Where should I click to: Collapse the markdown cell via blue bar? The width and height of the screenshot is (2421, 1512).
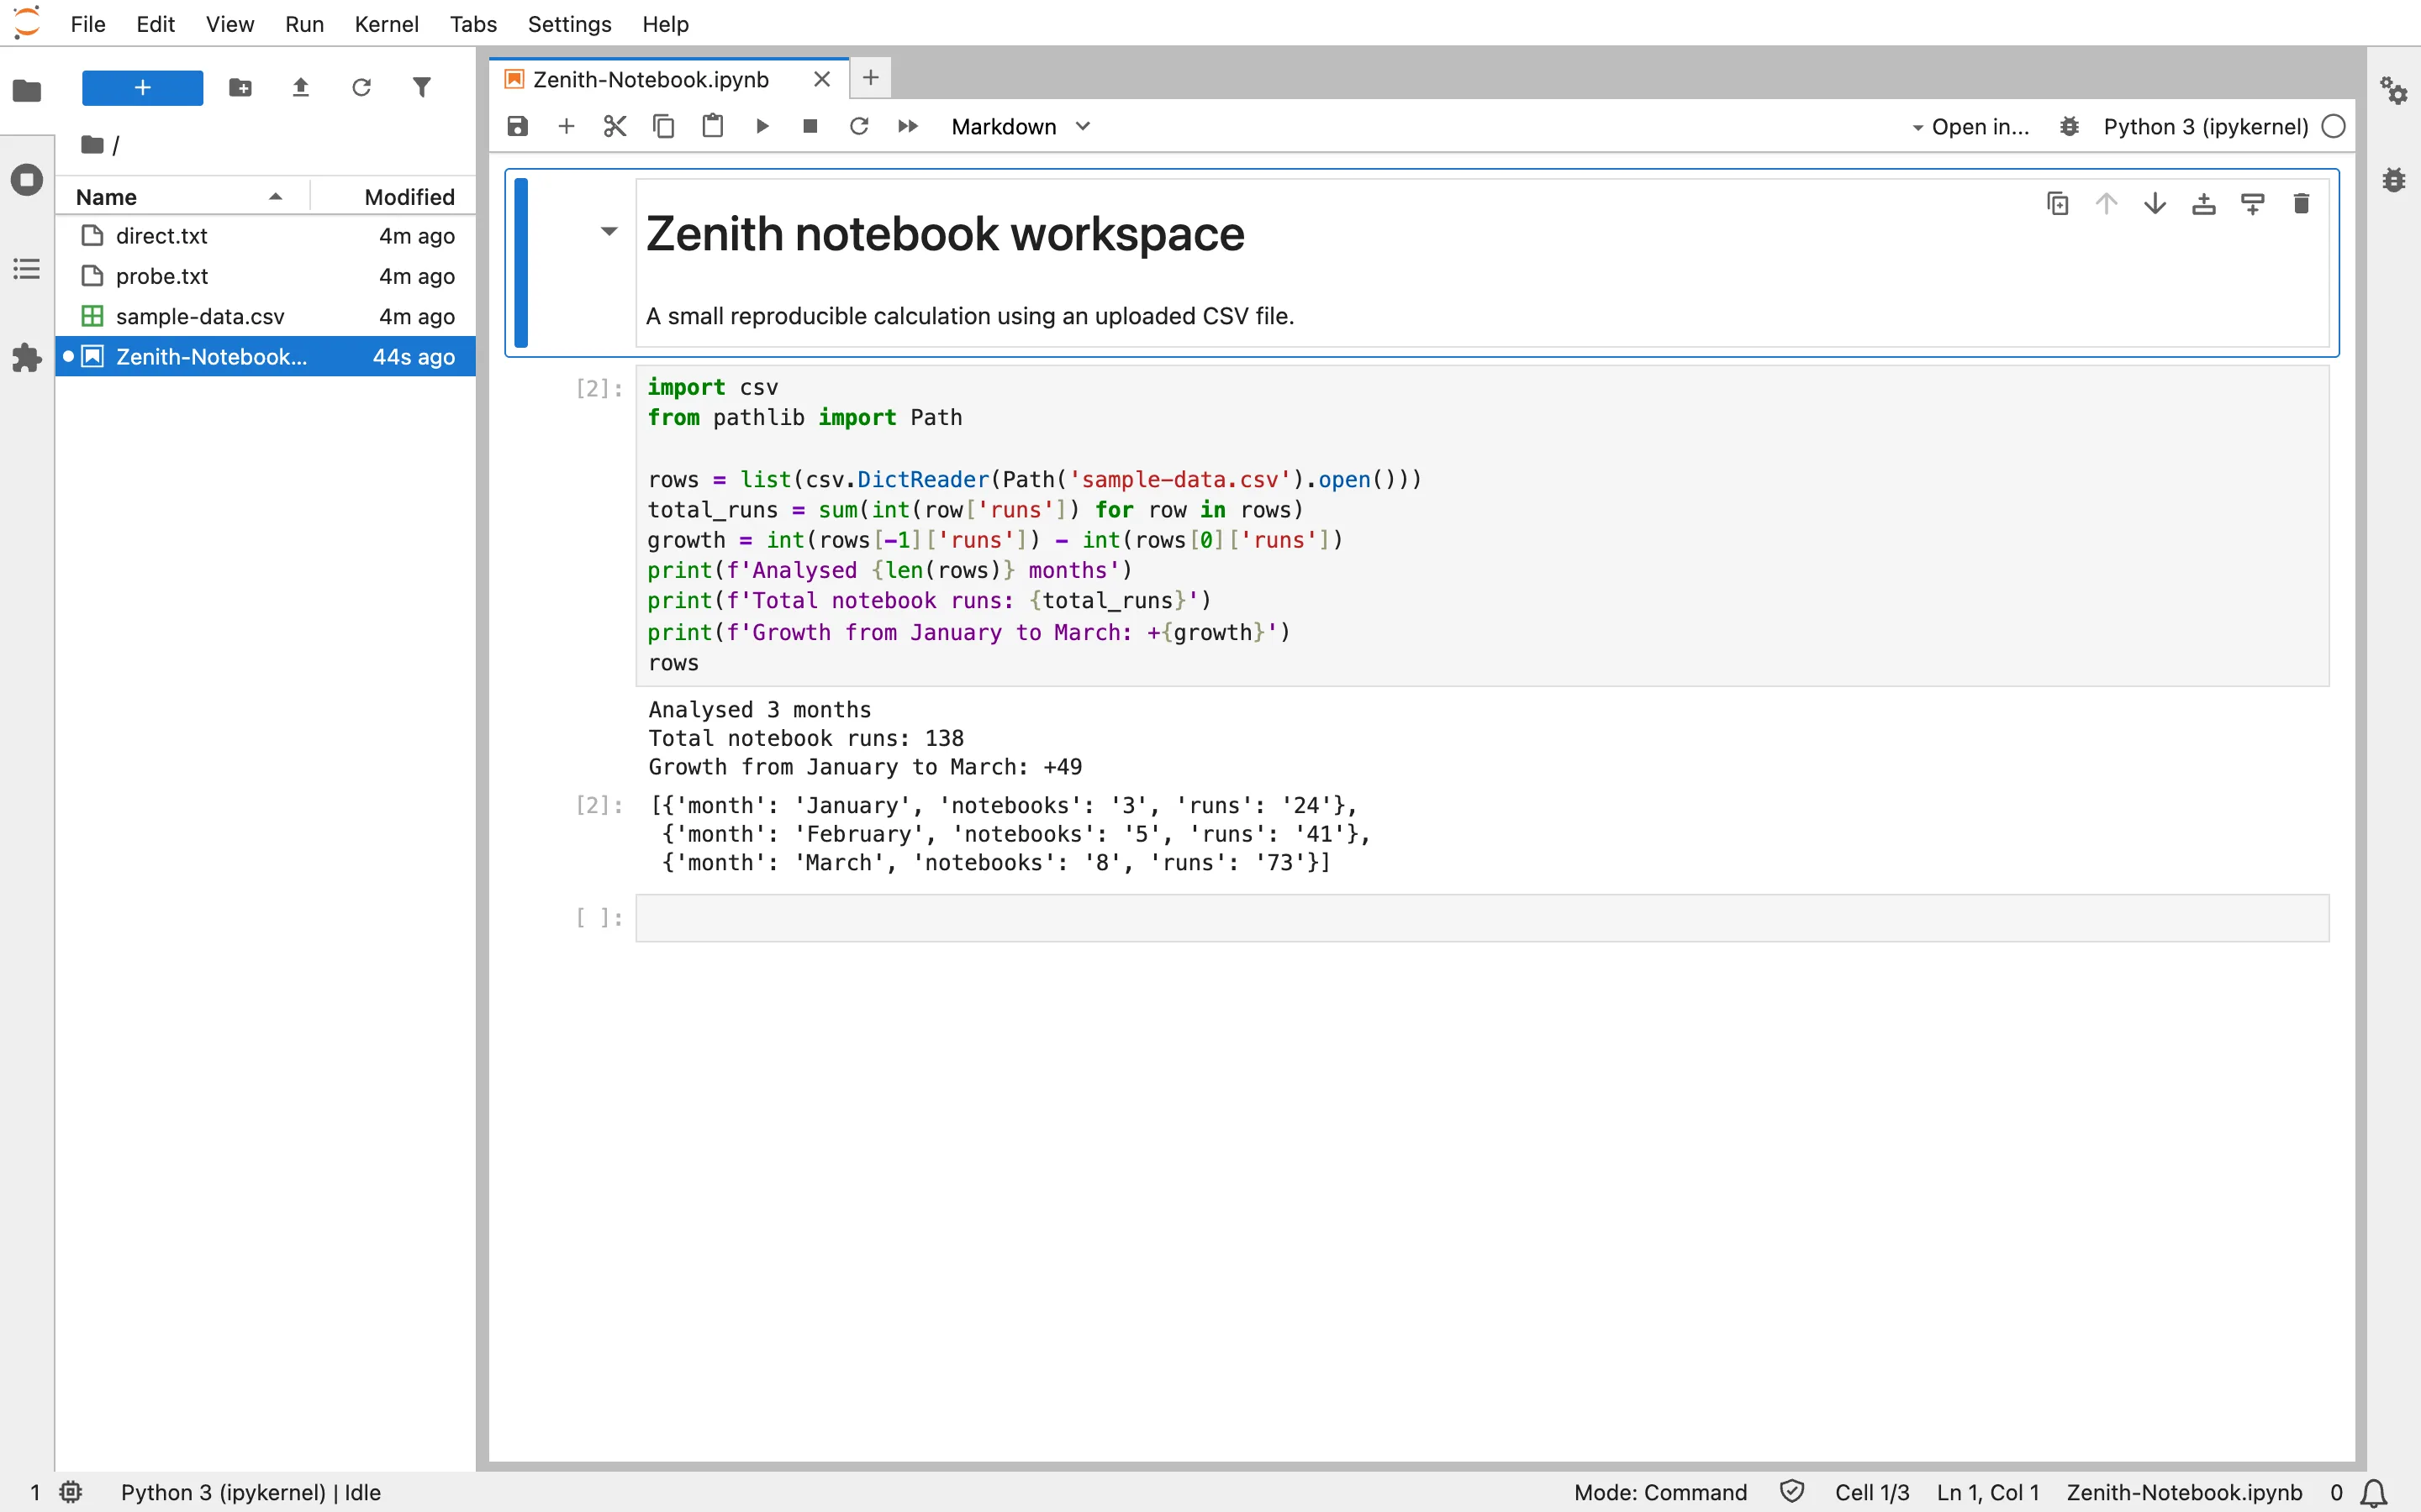click(521, 262)
